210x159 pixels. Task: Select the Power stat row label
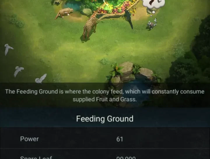tap(29, 139)
